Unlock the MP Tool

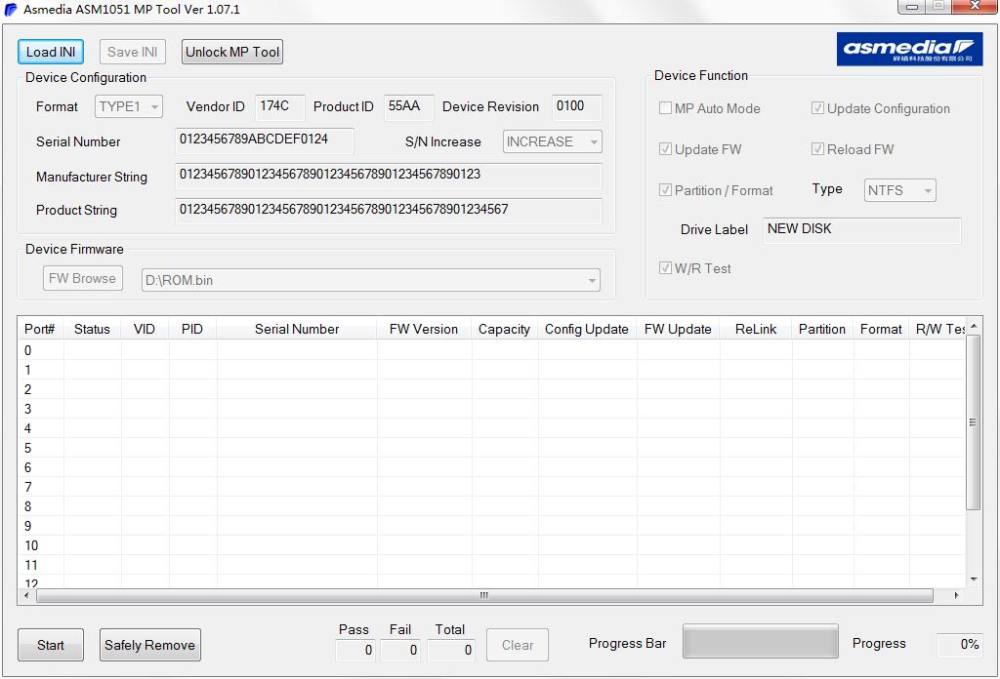[232, 53]
